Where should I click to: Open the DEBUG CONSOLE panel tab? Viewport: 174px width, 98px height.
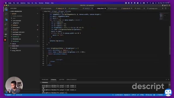(72, 79)
